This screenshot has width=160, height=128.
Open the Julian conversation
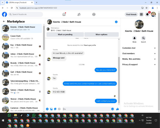21,55
